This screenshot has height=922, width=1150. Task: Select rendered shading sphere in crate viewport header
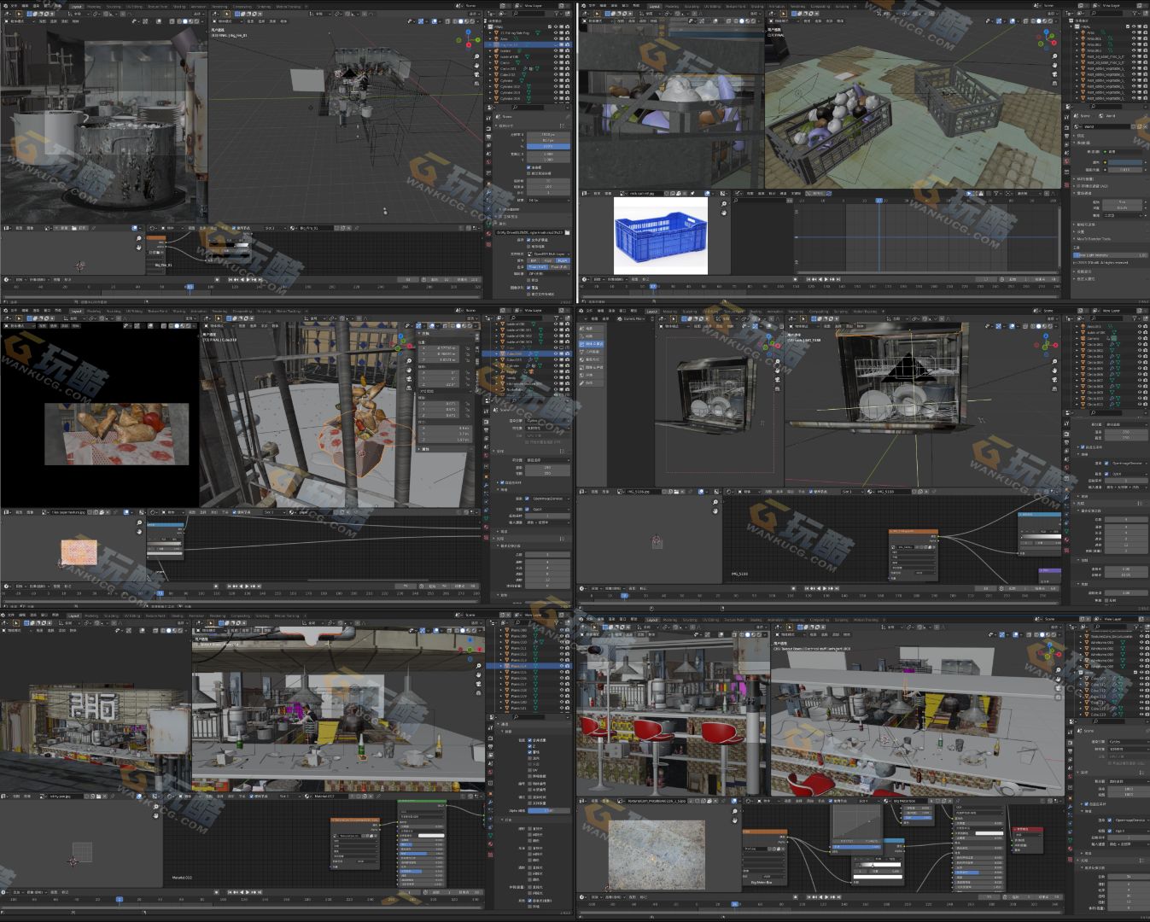click(x=1050, y=20)
